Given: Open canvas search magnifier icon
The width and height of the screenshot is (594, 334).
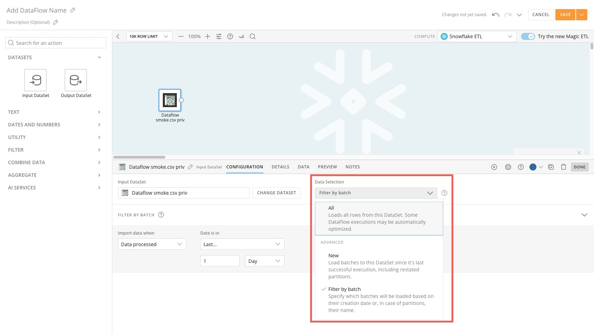Looking at the screenshot, I should tap(253, 36).
